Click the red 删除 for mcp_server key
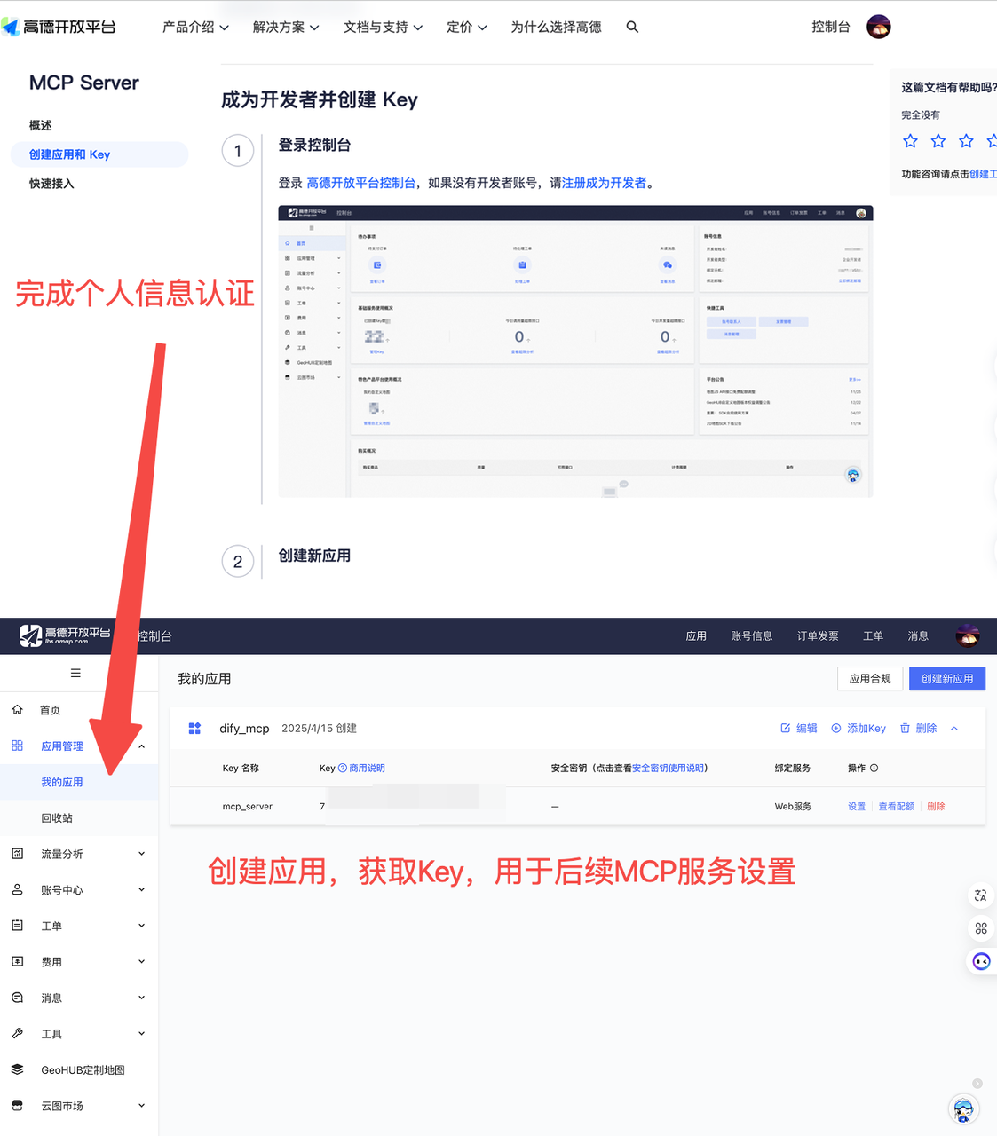 point(936,807)
